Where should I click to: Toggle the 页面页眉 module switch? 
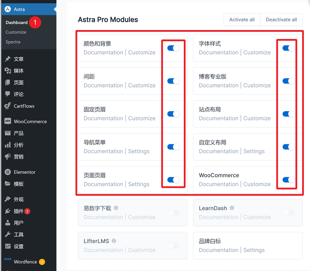point(173,180)
